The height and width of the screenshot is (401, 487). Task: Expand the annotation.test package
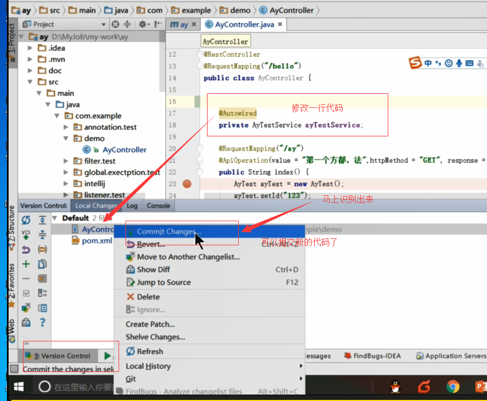point(66,127)
